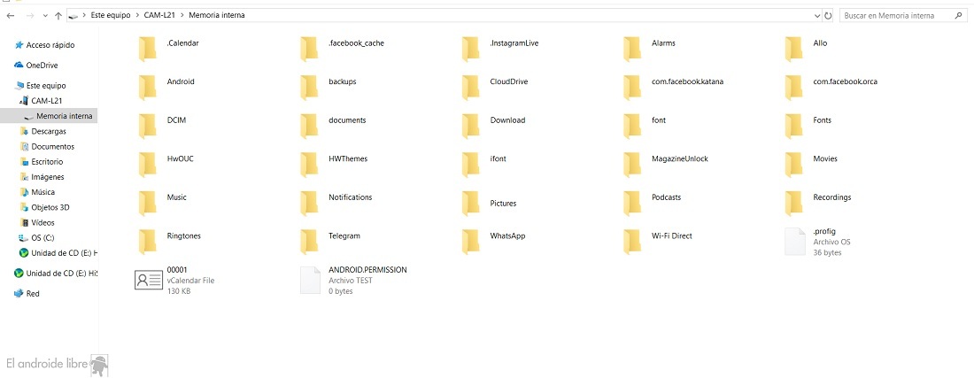974x378 pixels.
Task: Click the Buscar en Memoria interna field
Action: 902,16
